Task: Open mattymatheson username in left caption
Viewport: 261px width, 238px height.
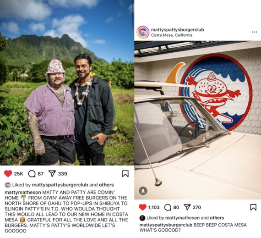Action: [23, 192]
